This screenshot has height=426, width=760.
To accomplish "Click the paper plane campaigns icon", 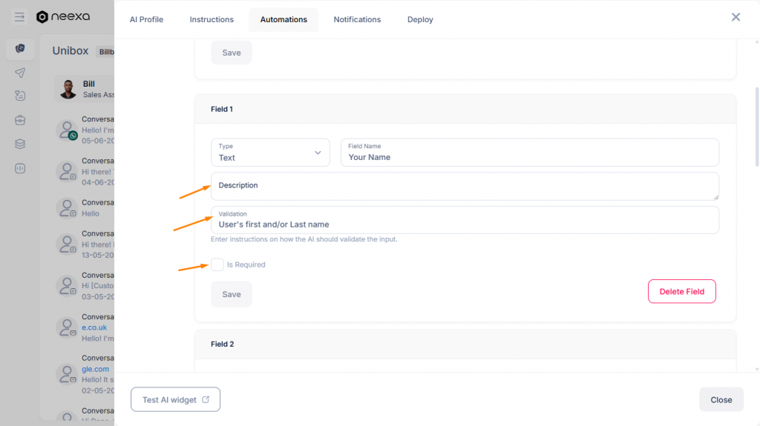I will [x=20, y=73].
